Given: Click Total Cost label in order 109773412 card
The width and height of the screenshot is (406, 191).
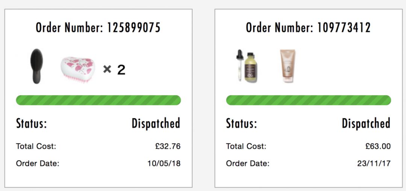Looking at the screenshot, I should pos(246,146).
